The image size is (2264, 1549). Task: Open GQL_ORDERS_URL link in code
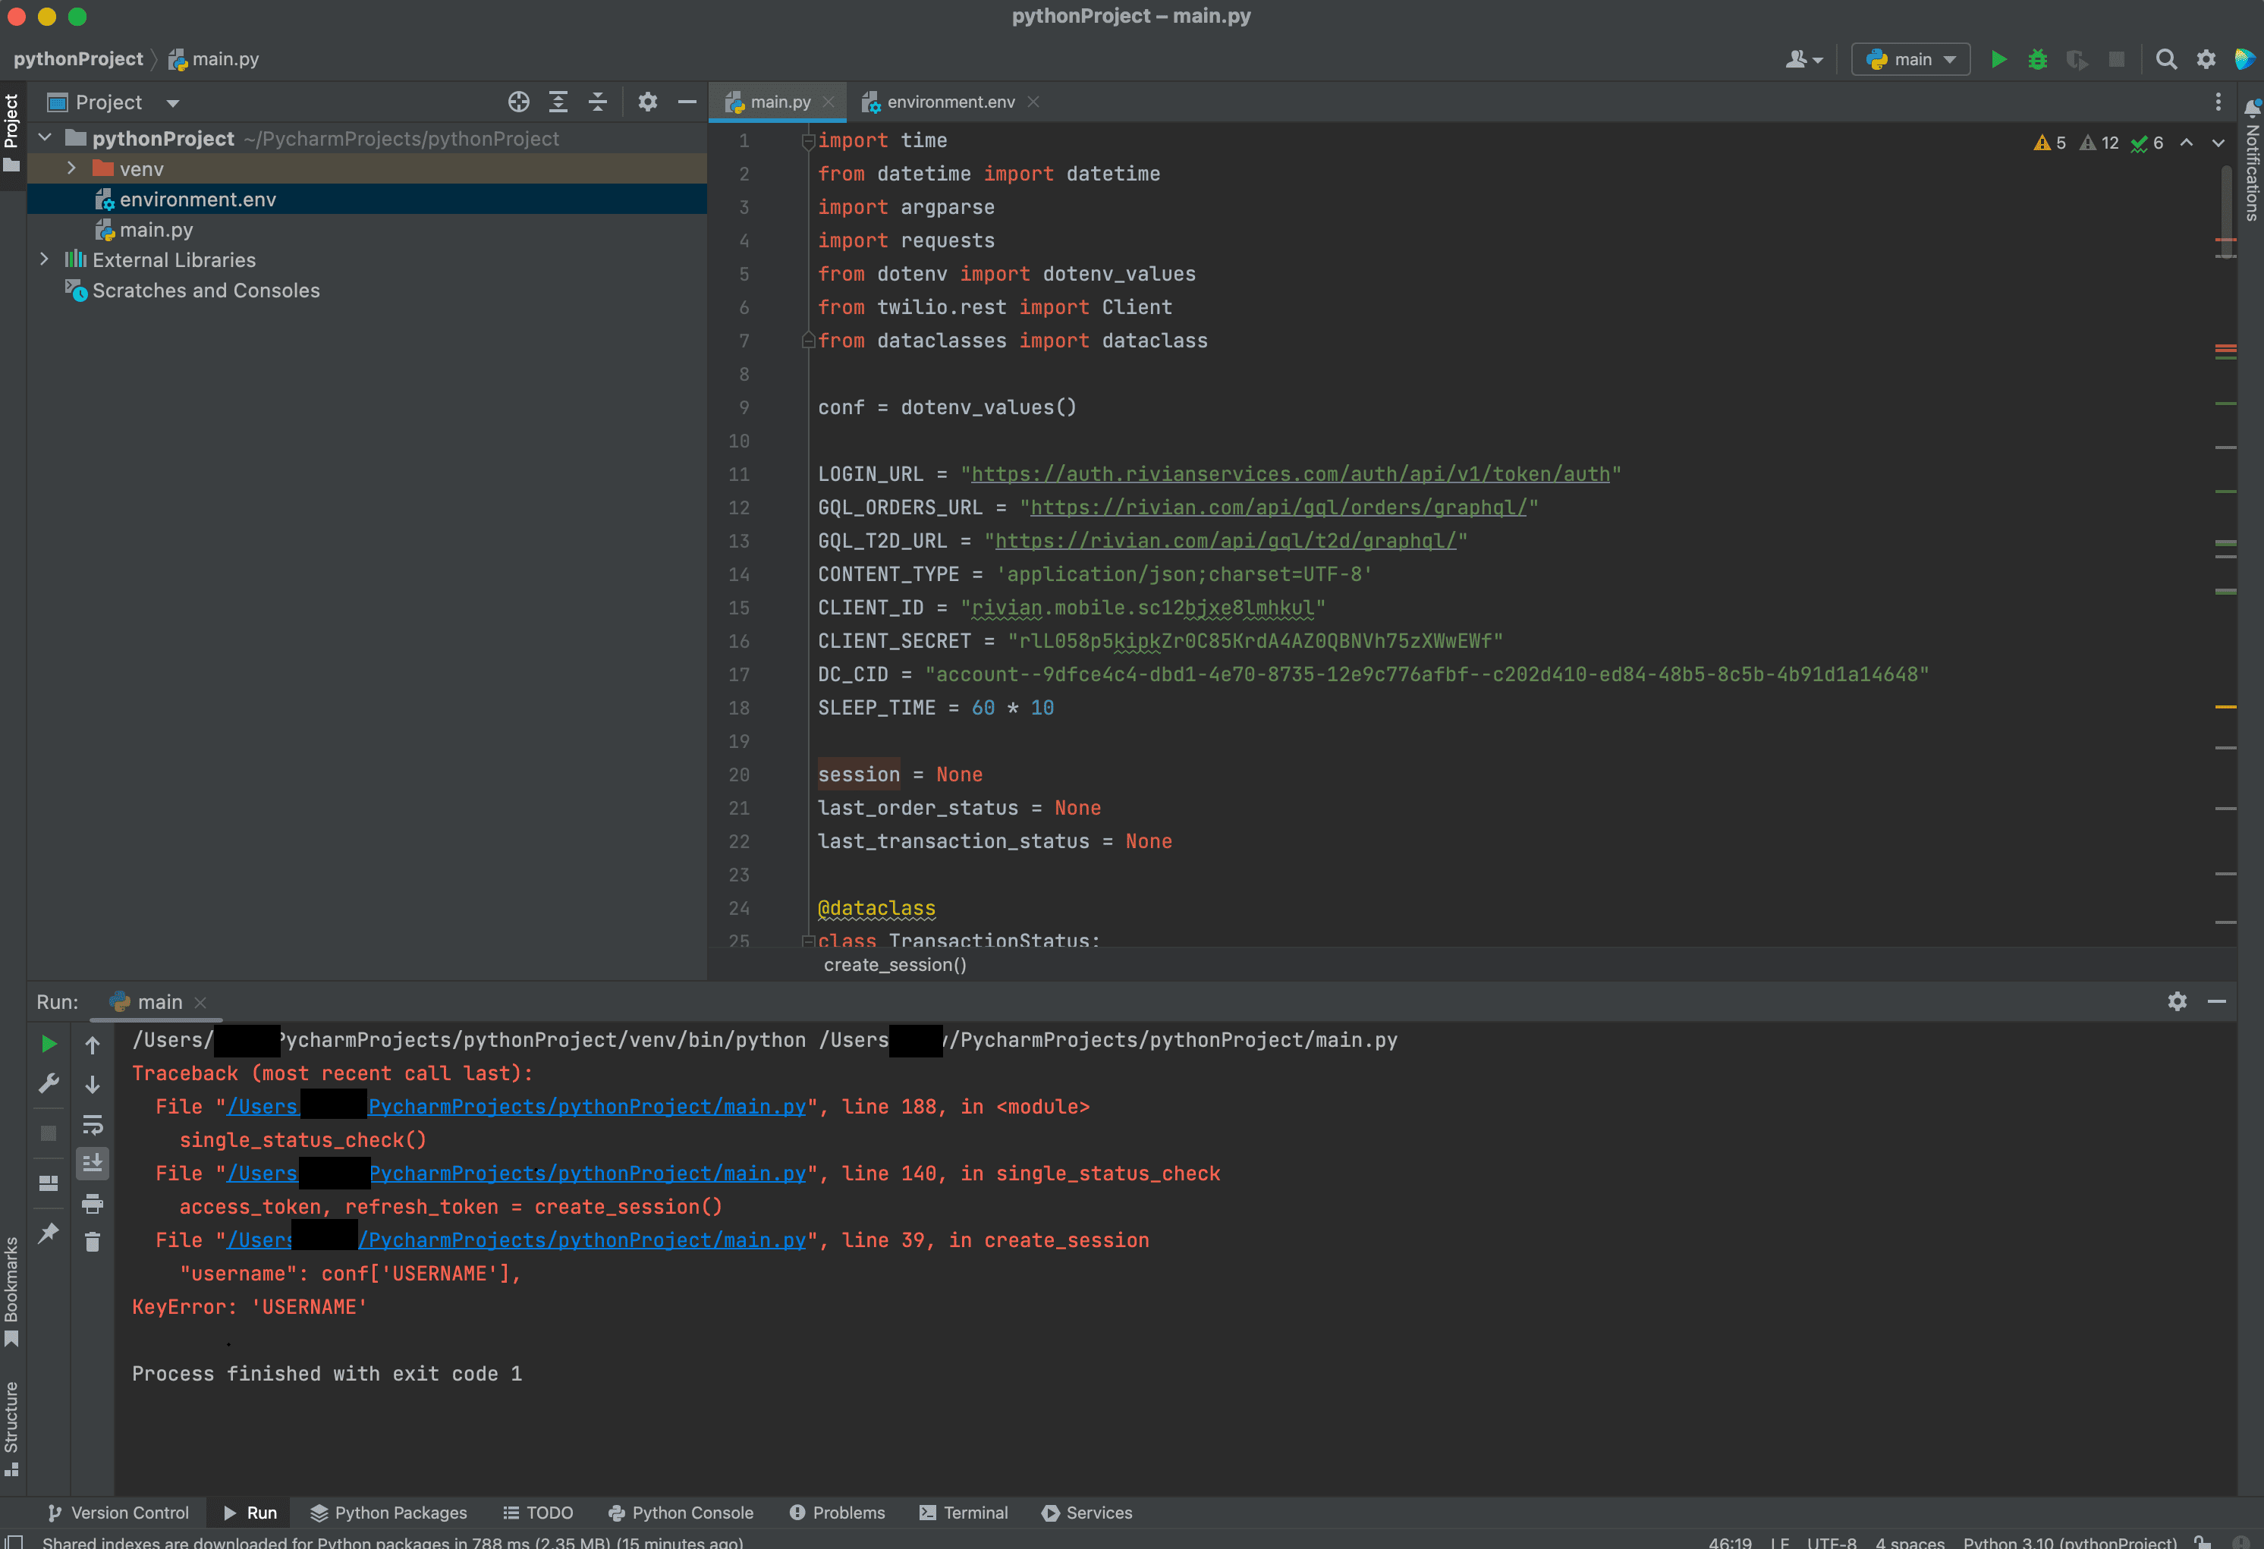click(x=1279, y=507)
